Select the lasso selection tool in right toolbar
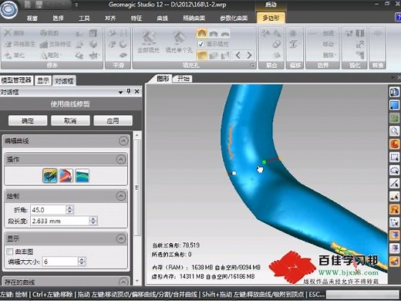The width and height of the screenshot is (401, 301). pyautogui.click(x=394, y=170)
